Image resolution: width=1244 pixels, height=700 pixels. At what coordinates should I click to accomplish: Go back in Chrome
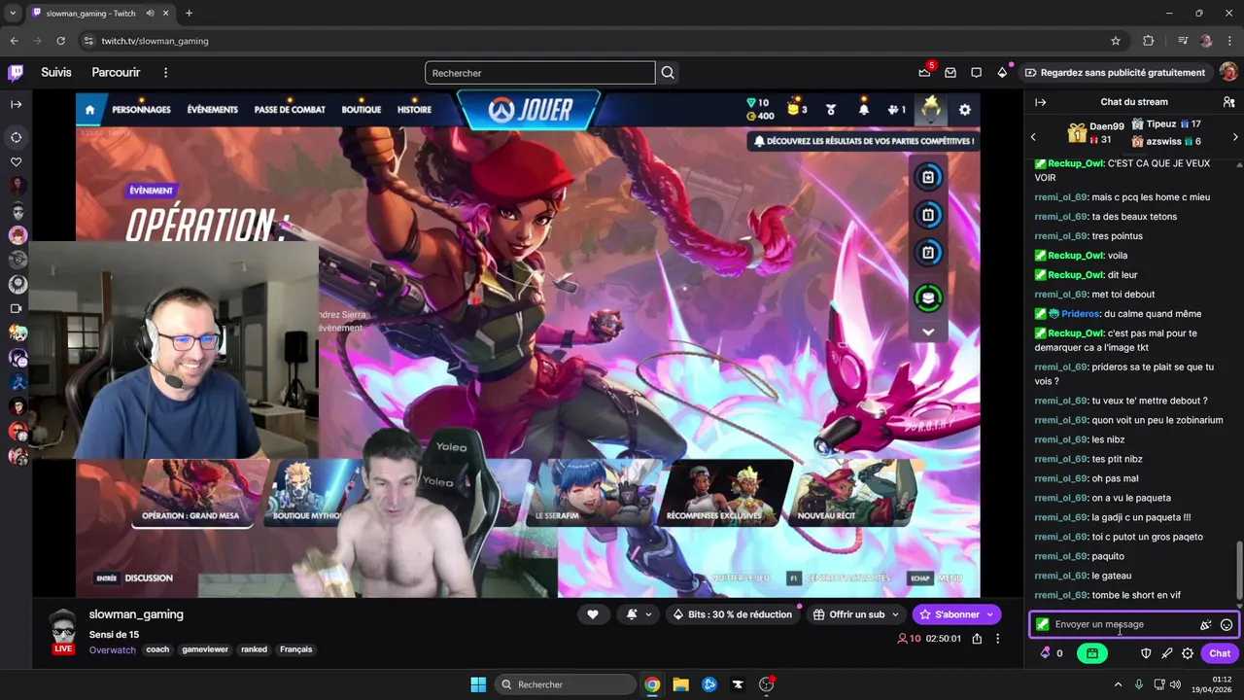click(x=15, y=41)
